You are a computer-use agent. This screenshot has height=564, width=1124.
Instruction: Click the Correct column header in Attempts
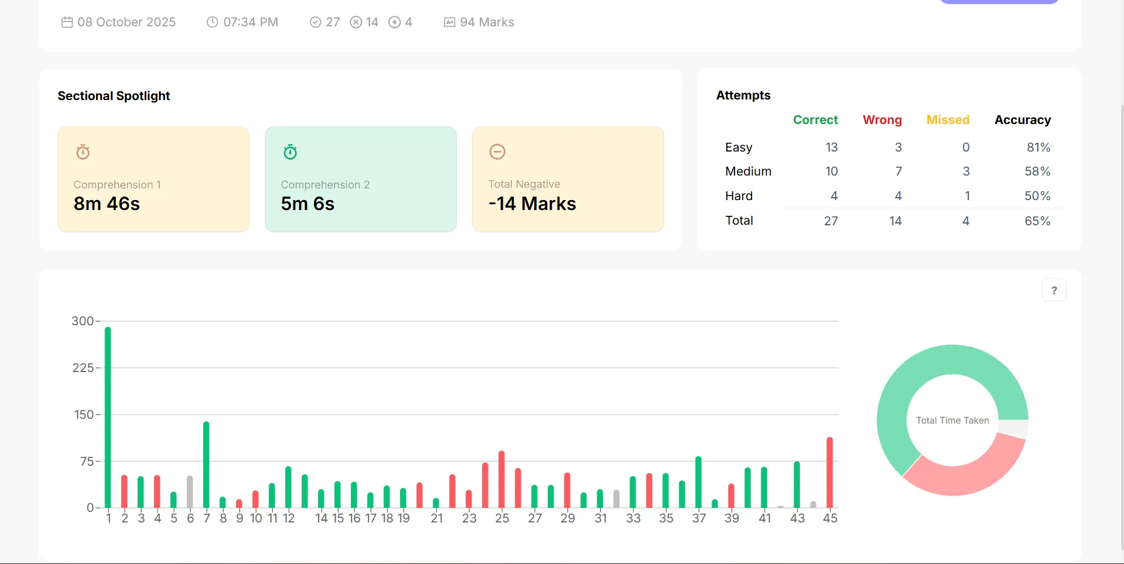(x=815, y=120)
